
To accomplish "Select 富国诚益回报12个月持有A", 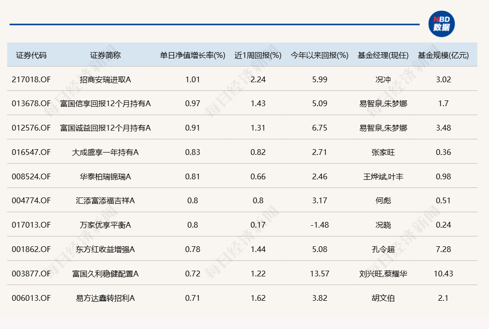I will point(106,128).
